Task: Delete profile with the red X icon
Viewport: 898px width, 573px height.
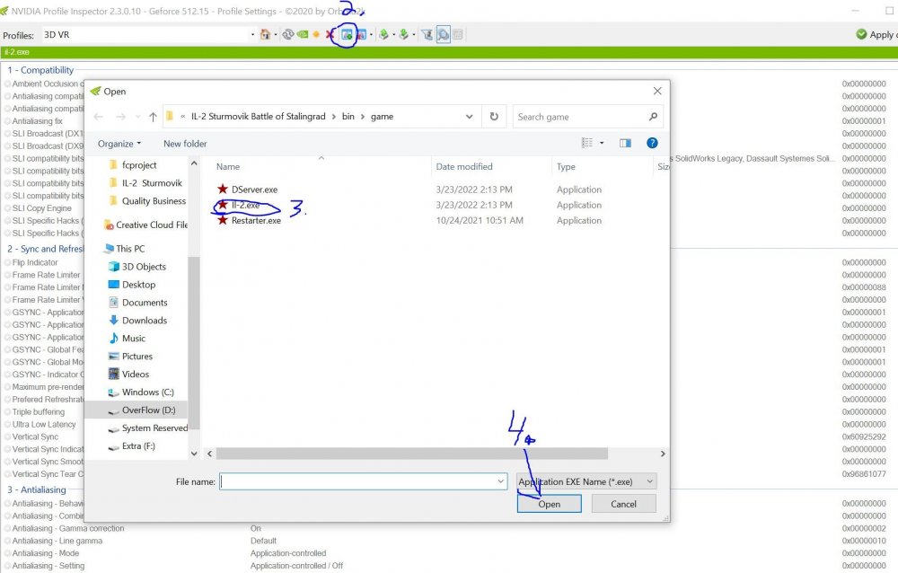Action: pyautogui.click(x=330, y=34)
